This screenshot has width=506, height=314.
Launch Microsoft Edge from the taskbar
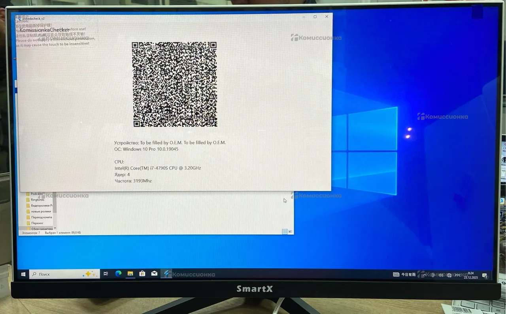(118, 274)
